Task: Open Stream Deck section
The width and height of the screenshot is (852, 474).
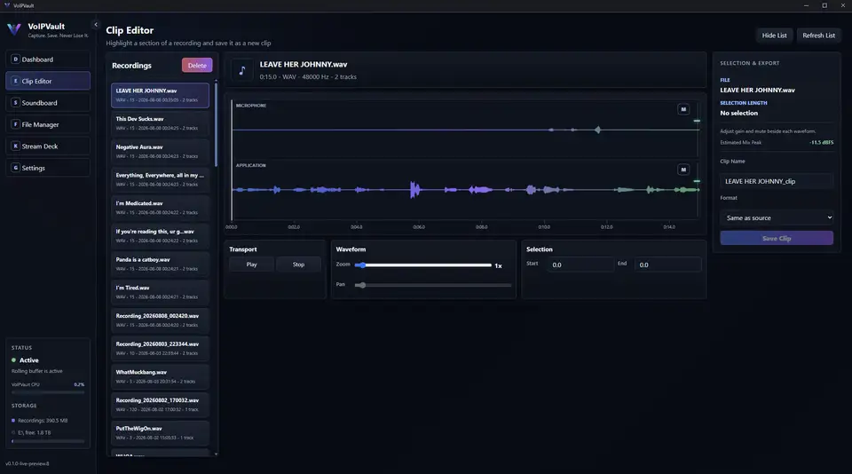Action: point(48,146)
